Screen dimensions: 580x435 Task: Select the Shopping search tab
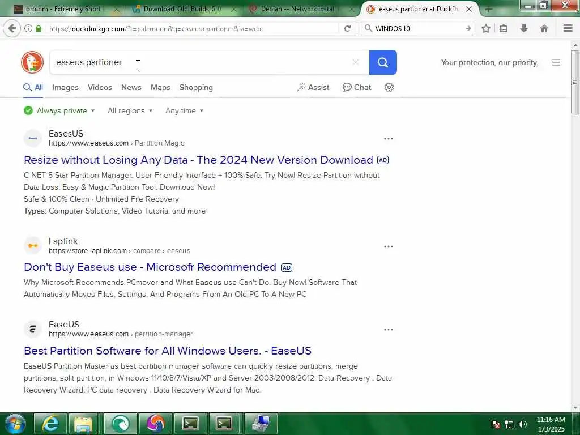point(196,87)
